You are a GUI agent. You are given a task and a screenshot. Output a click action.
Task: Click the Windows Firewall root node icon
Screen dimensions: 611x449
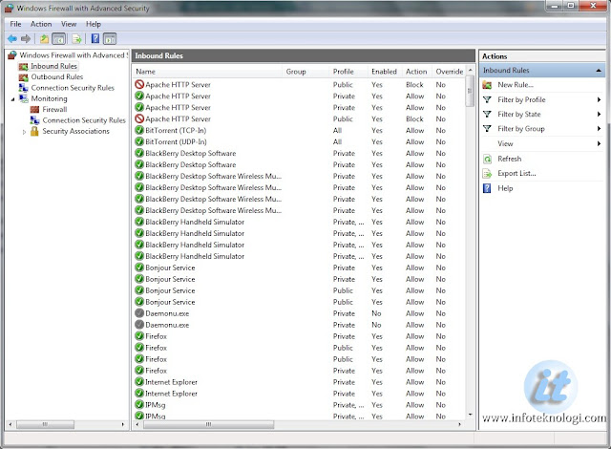[12, 55]
